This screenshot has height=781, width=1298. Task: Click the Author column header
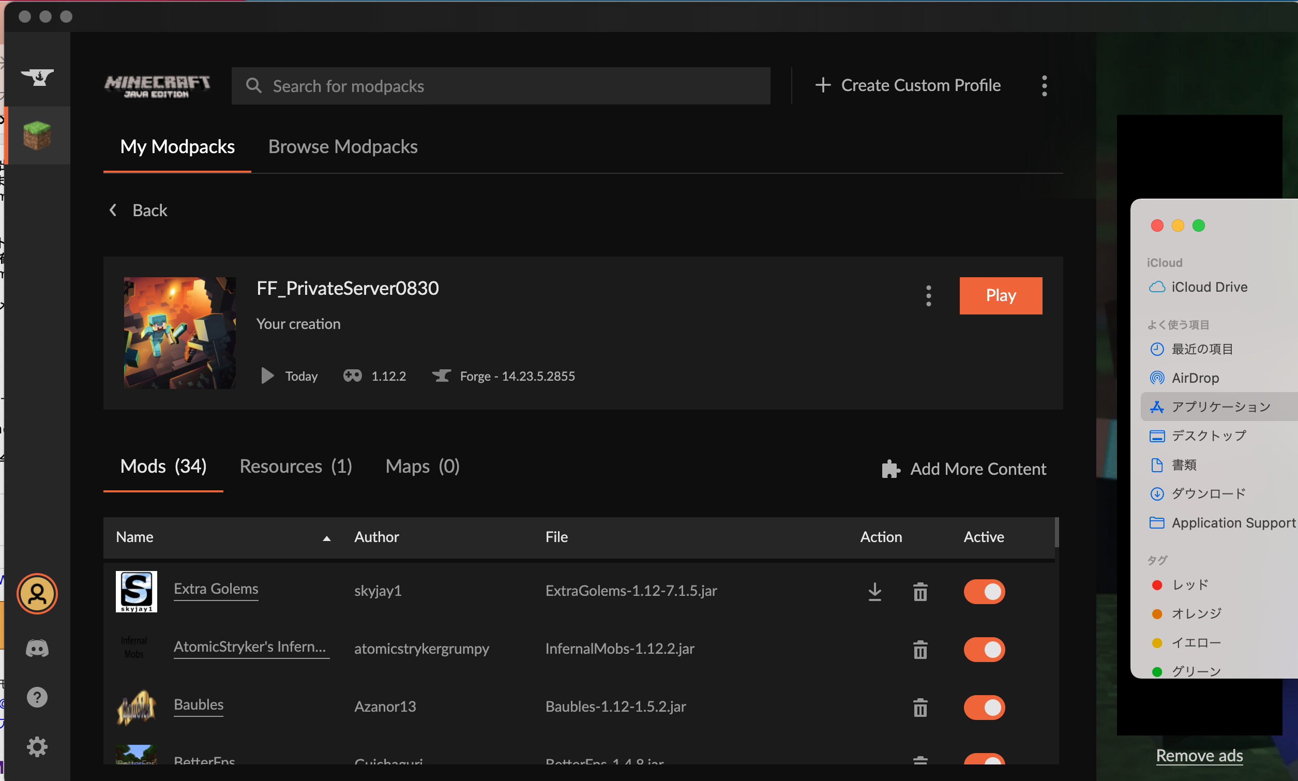point(376,537)
